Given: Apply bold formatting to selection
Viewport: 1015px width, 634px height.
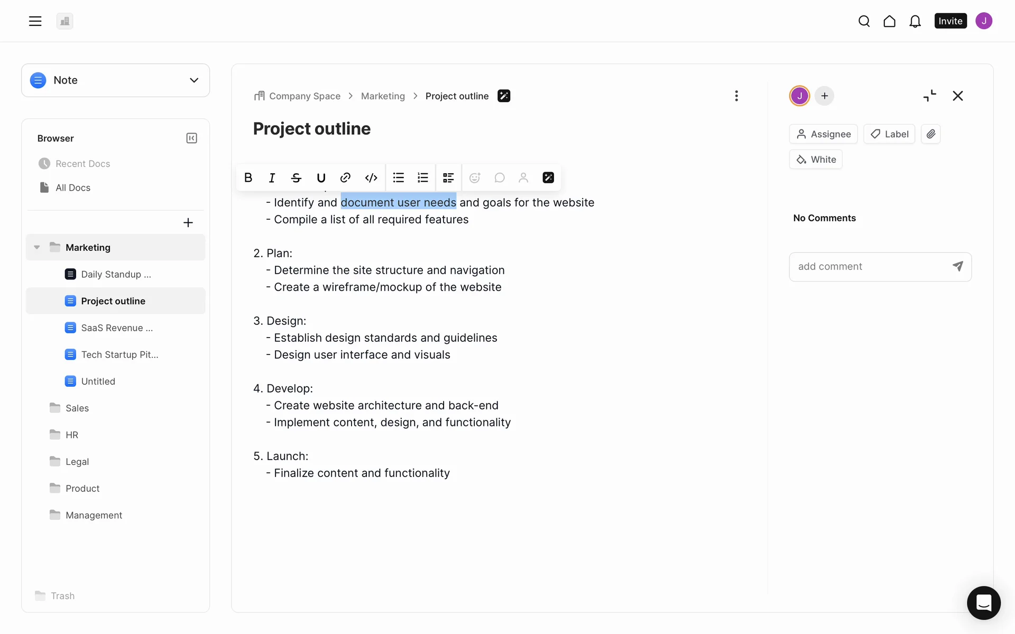Looking at the screenshot, I should [x=248, y=178].
